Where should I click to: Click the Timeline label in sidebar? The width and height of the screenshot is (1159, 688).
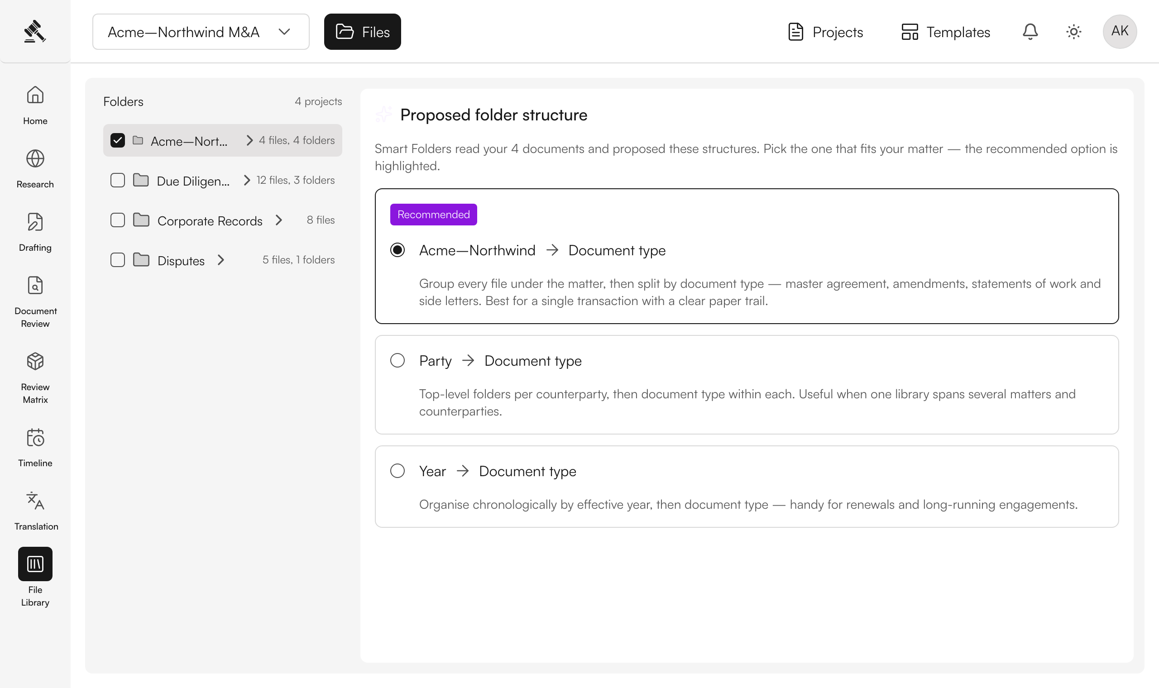(x=35, y=463)
